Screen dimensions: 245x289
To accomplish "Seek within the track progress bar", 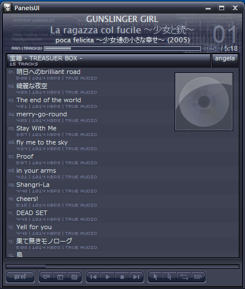I will point(123,49).
